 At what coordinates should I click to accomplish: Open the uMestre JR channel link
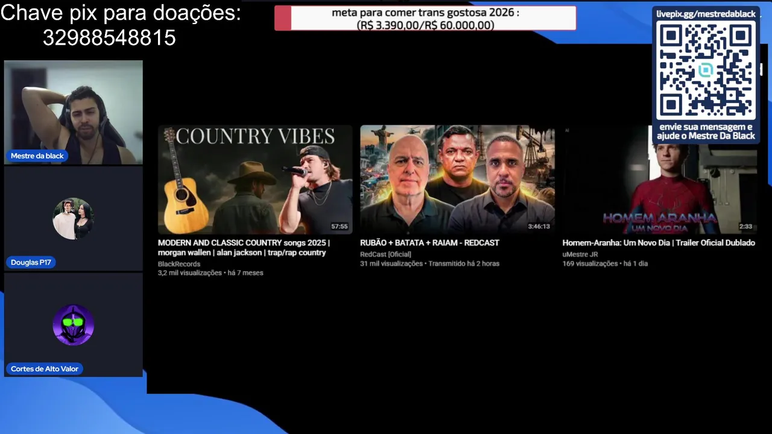click(x=580, y=254)
